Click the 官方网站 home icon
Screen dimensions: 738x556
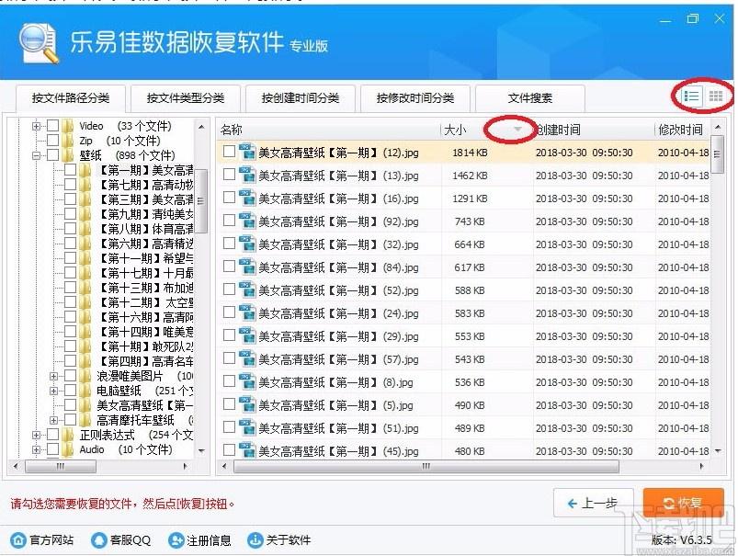click(x=18, y=540)
